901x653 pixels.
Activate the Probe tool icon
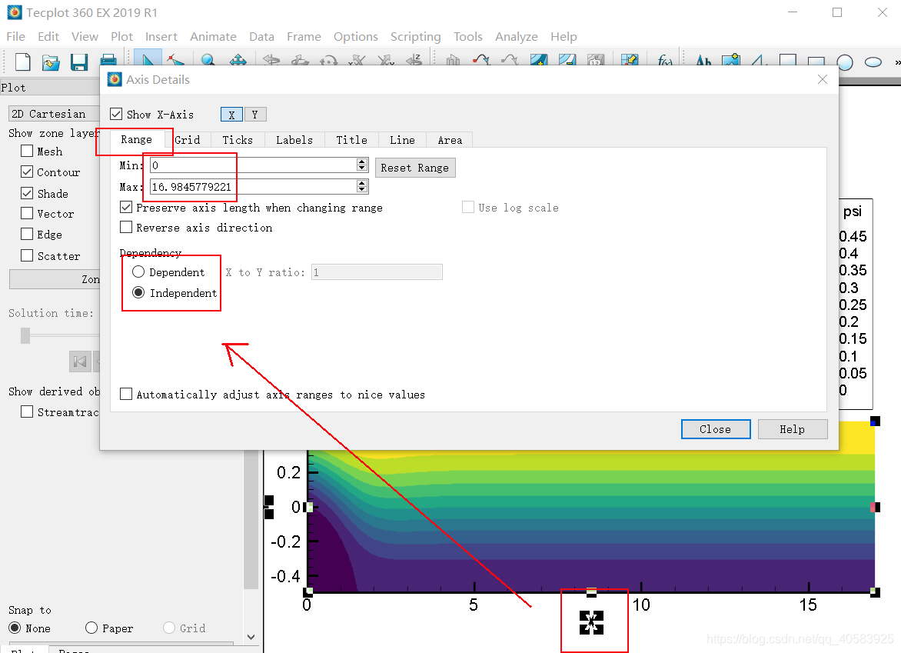(629, 60)
